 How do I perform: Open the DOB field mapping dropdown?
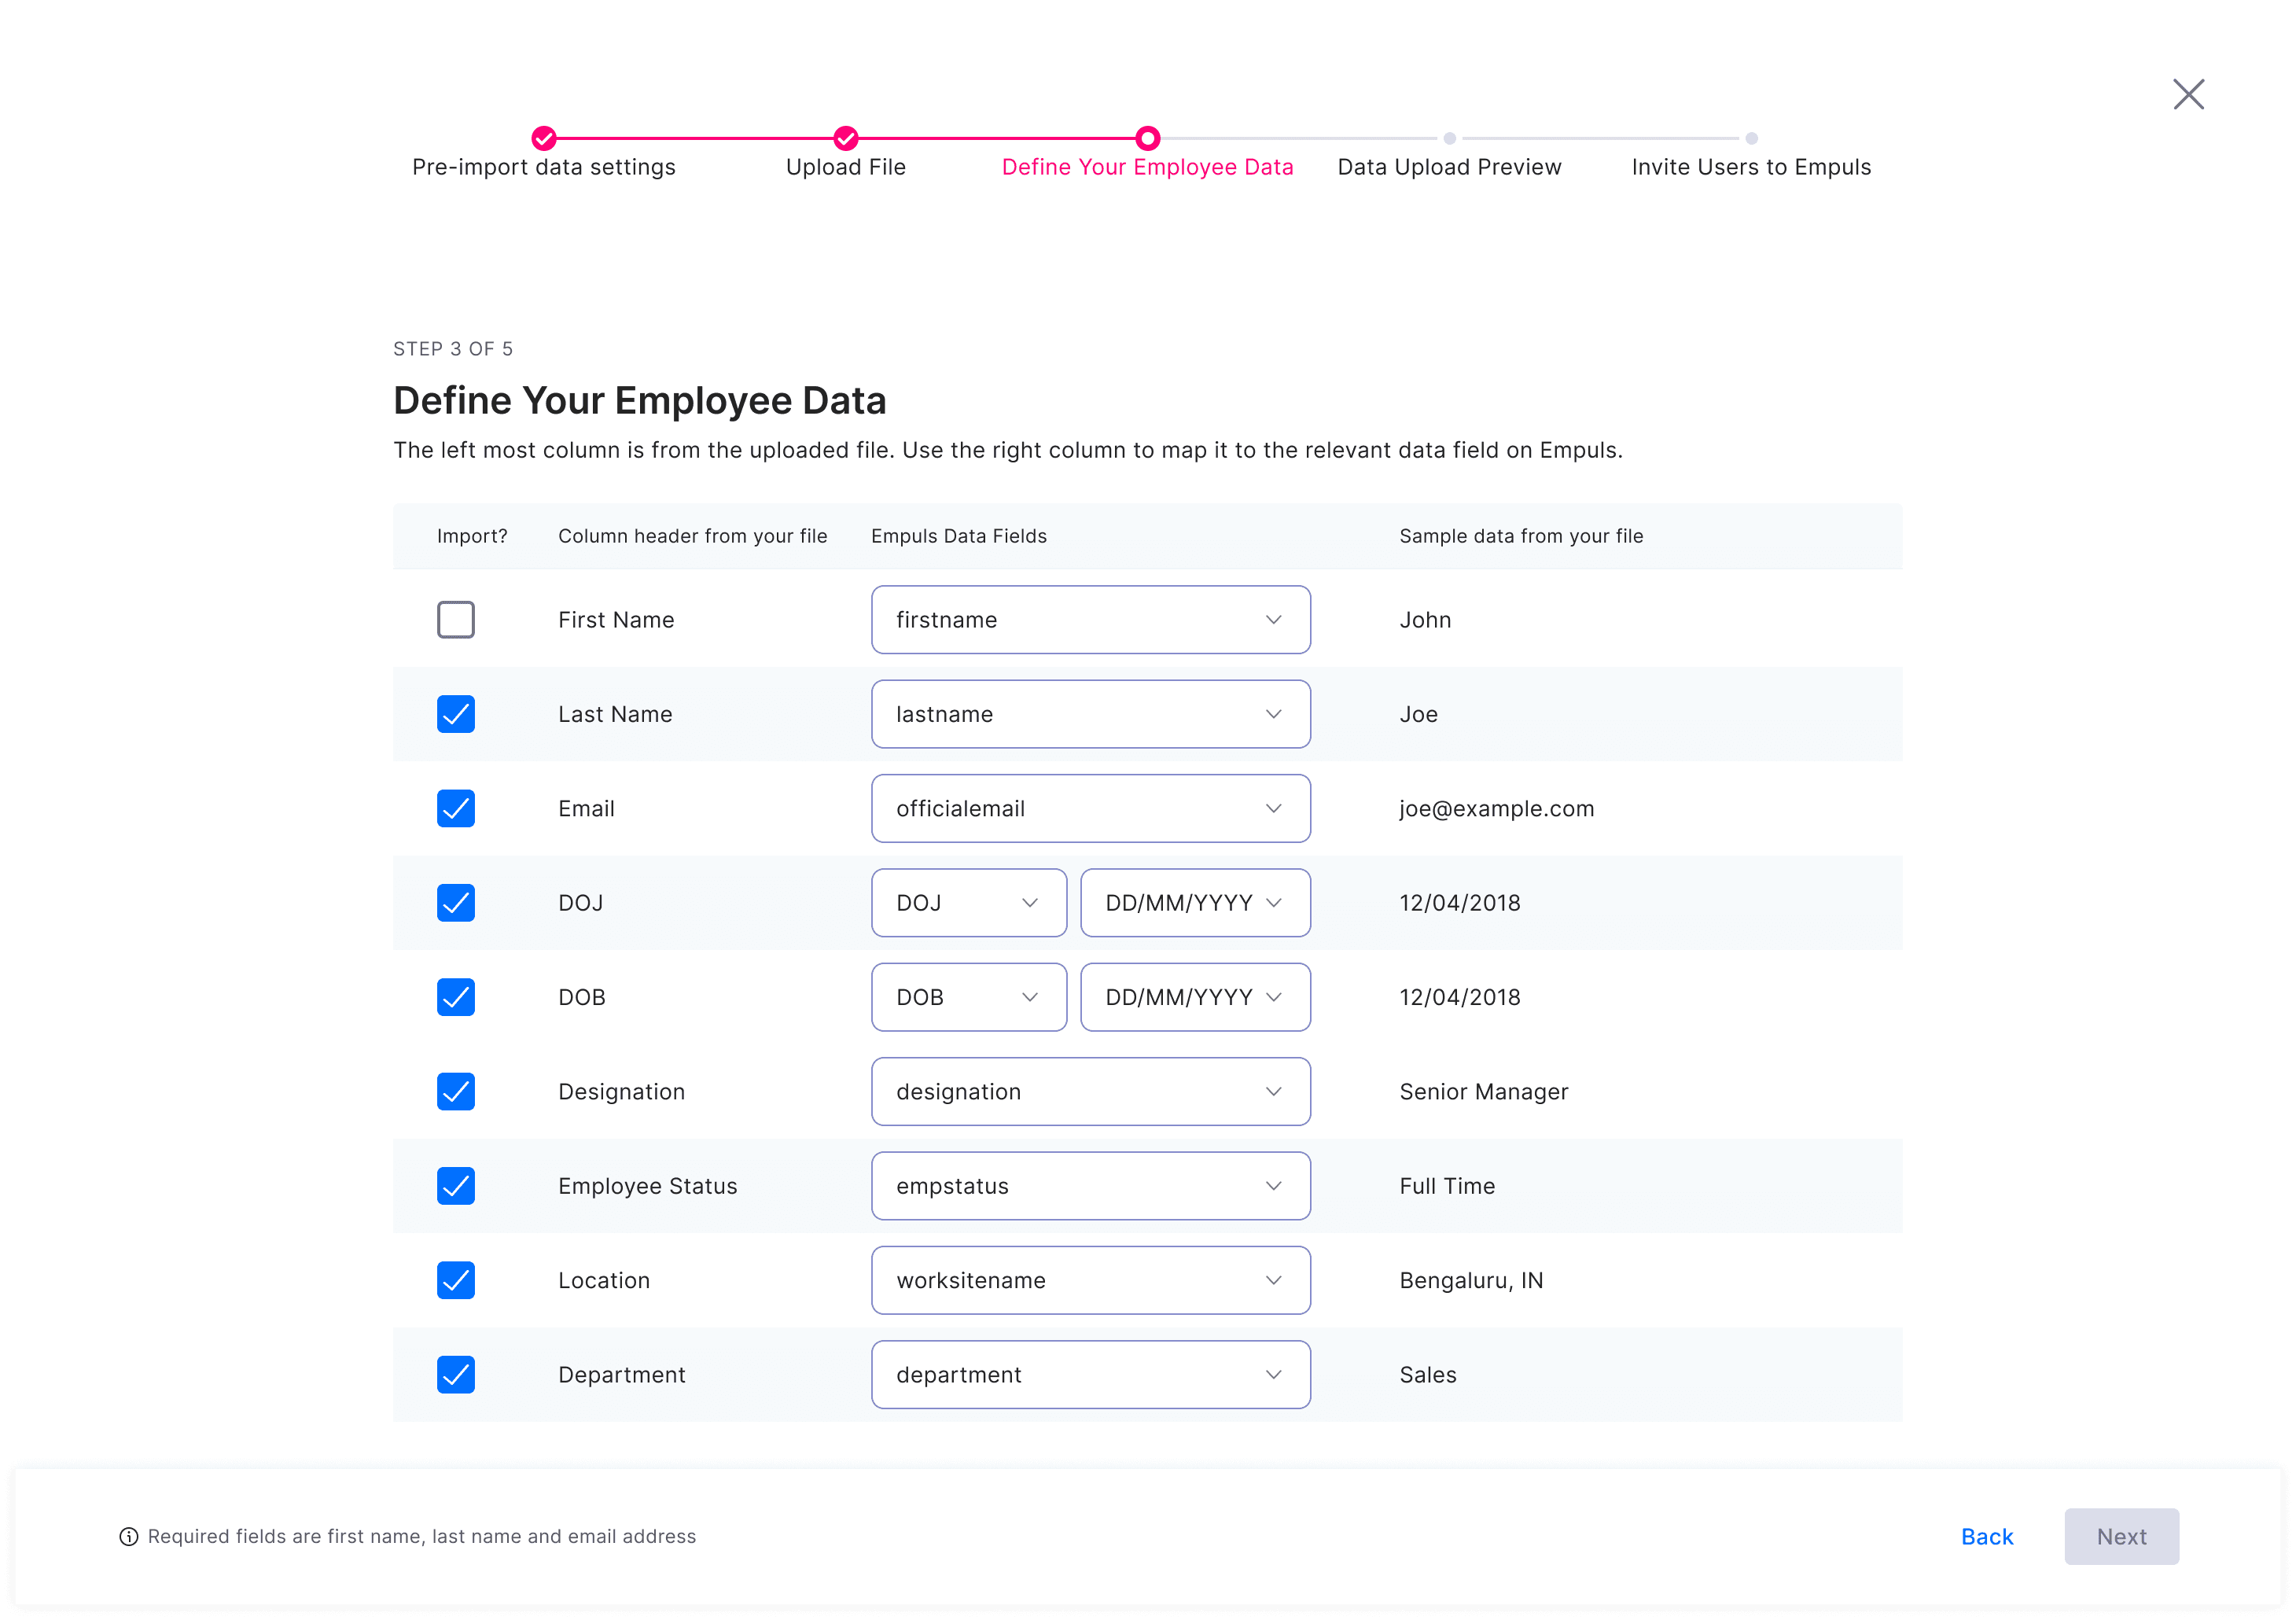[969, 997]
